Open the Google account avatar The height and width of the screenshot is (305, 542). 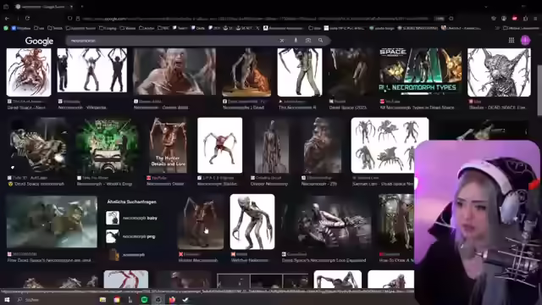click(525, 41)
